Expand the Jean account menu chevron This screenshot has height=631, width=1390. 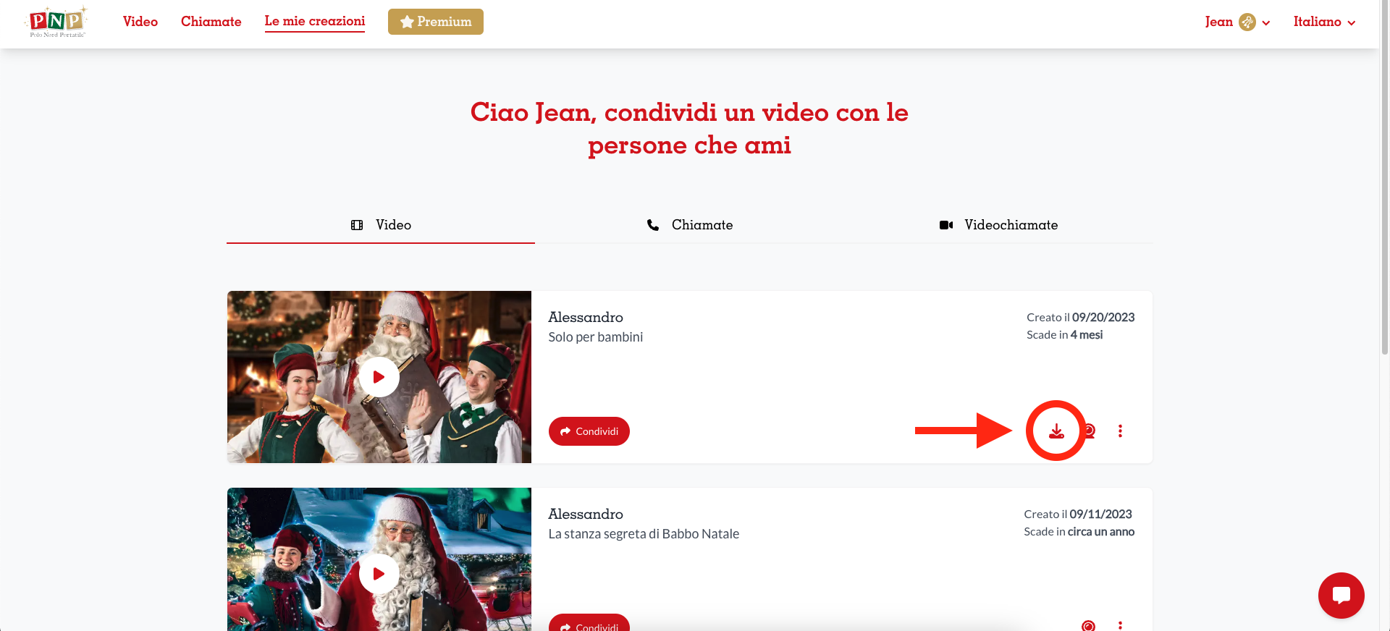coord(1266,23)
